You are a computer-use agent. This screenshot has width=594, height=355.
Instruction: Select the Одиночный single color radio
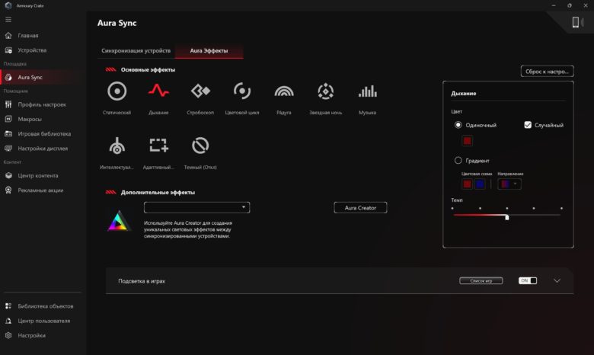pos(458,125)
